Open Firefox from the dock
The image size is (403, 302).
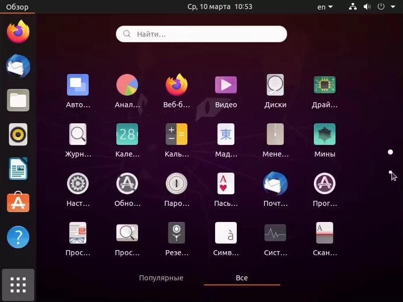[18, 32]
